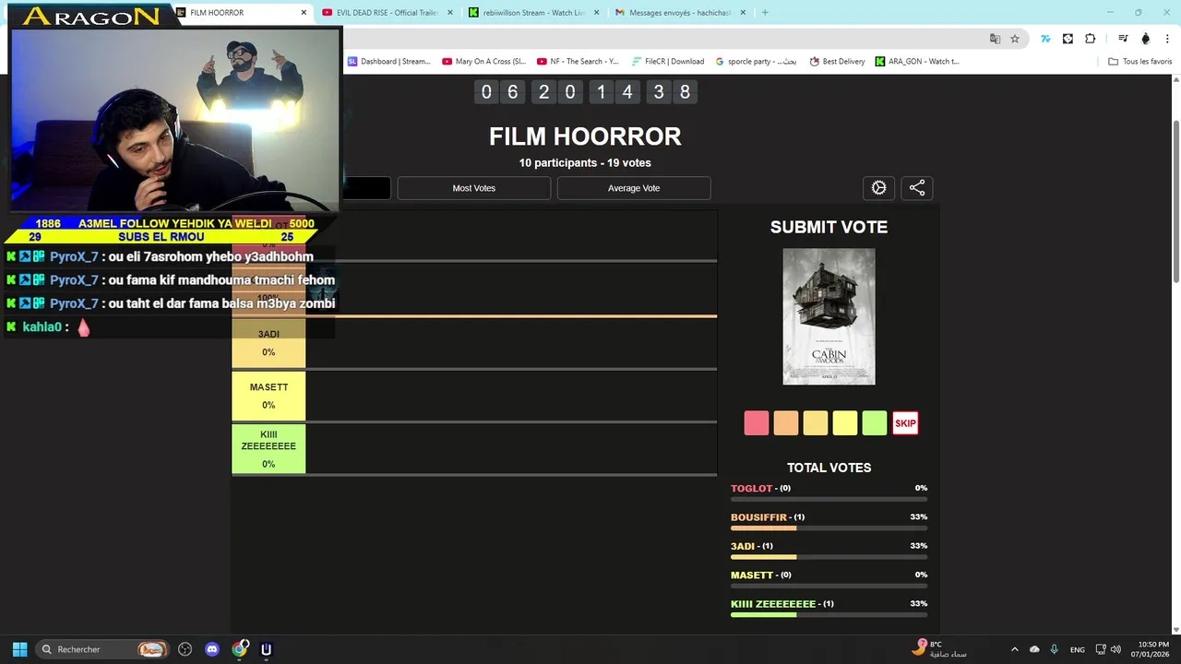The image size is (1181, 664).
Task: Open the FileCR | Download bookmark
Action: coord(668,62)
